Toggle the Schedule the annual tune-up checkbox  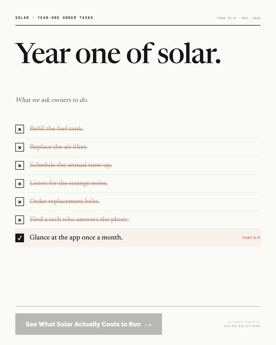tap(20, 165)
